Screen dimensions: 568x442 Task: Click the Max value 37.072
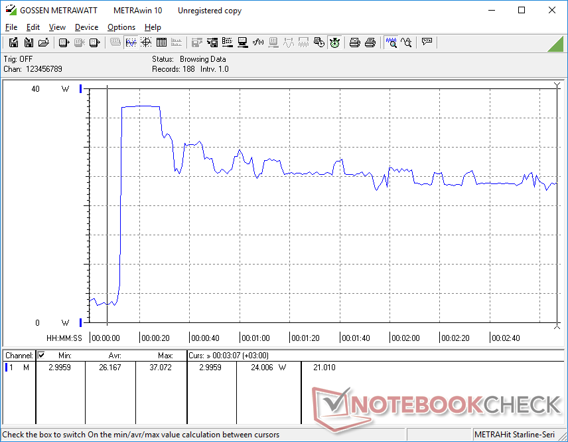(x=161, y=368)
